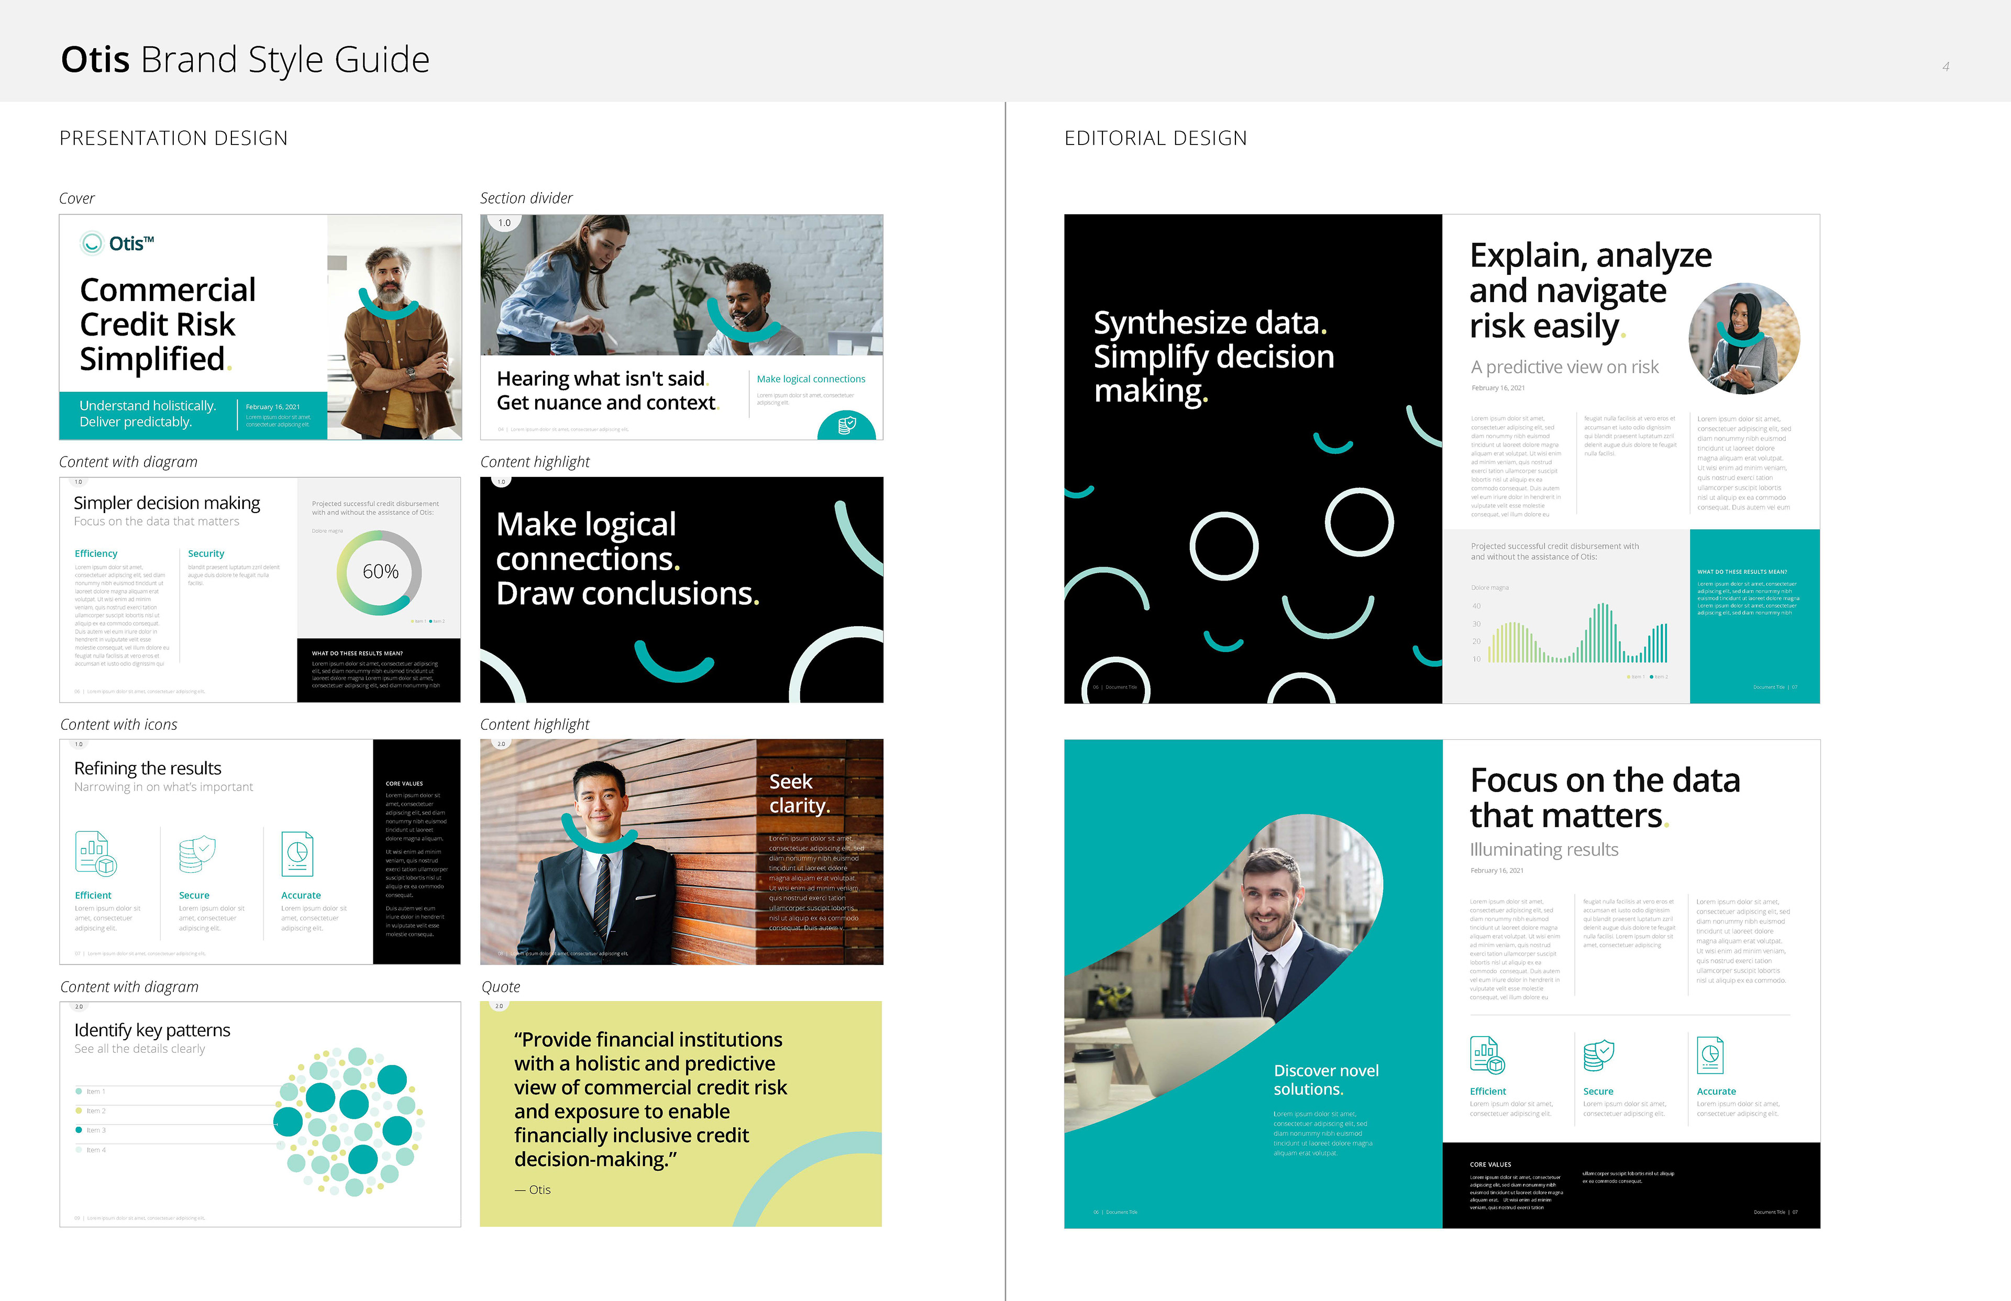Viewport: 2011px width, 1301px height.
Task: Click the 'Item 3' legend entry
Action: coord(91,1130)
